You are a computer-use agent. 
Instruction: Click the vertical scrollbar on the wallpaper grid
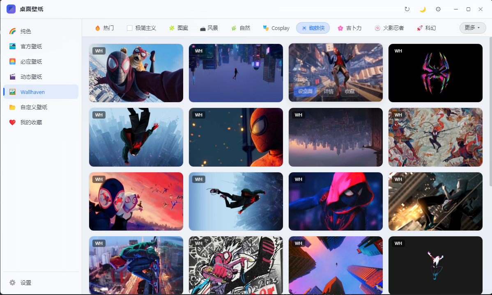490,111
